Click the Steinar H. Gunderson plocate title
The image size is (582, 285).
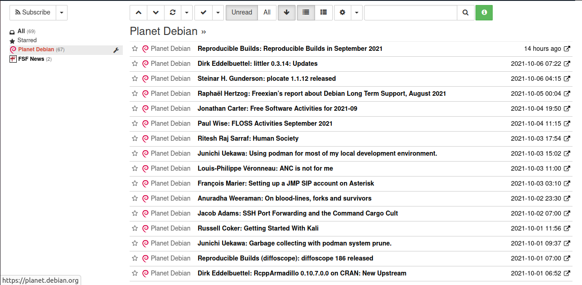[x=267, y=79]
